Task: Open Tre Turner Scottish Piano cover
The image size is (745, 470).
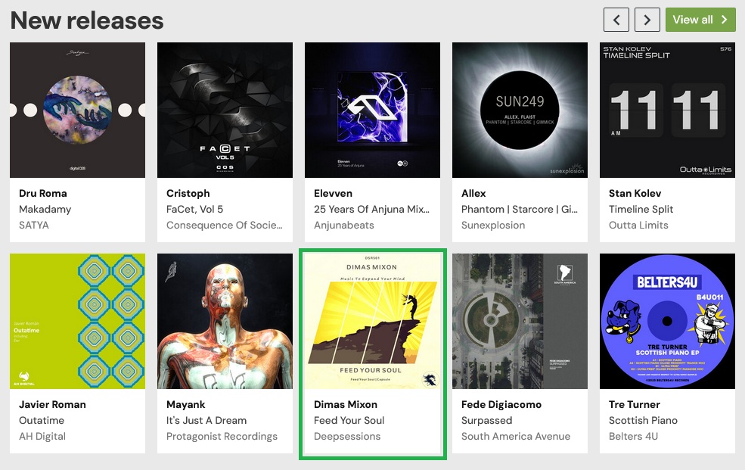Action: click(x=668, y=321)
